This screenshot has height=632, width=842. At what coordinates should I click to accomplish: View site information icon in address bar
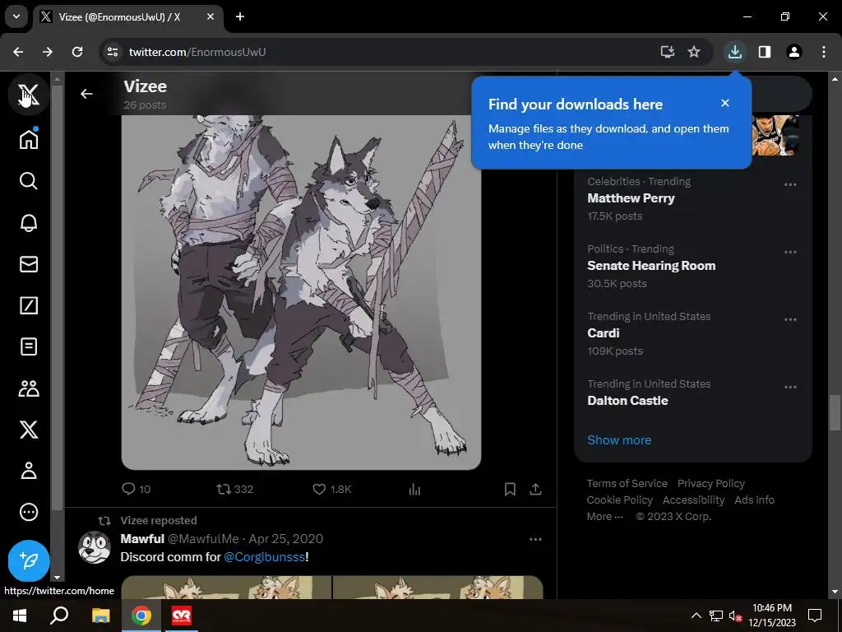pos(113,52)
